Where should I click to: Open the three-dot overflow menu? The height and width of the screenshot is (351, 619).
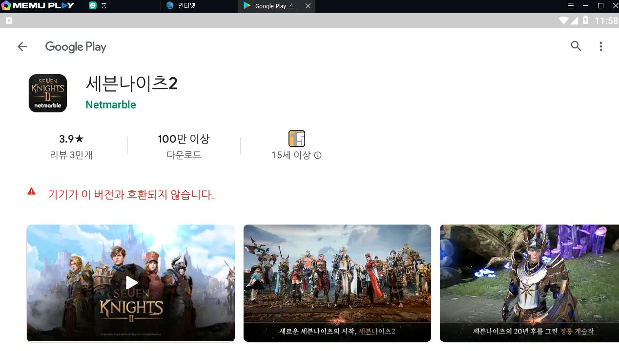click(601, 46)
